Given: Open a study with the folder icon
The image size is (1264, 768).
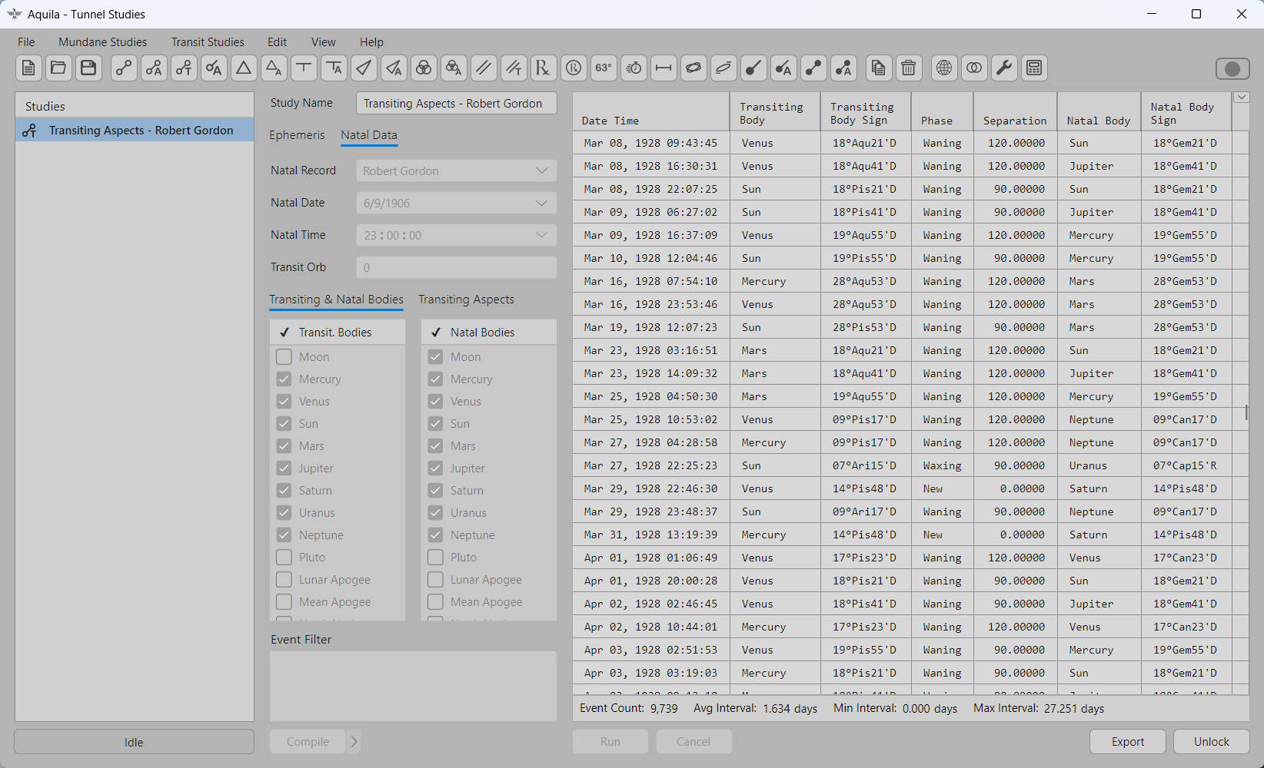Looking at the screenshot, I should pyautogui.click(x=58, y=68).
